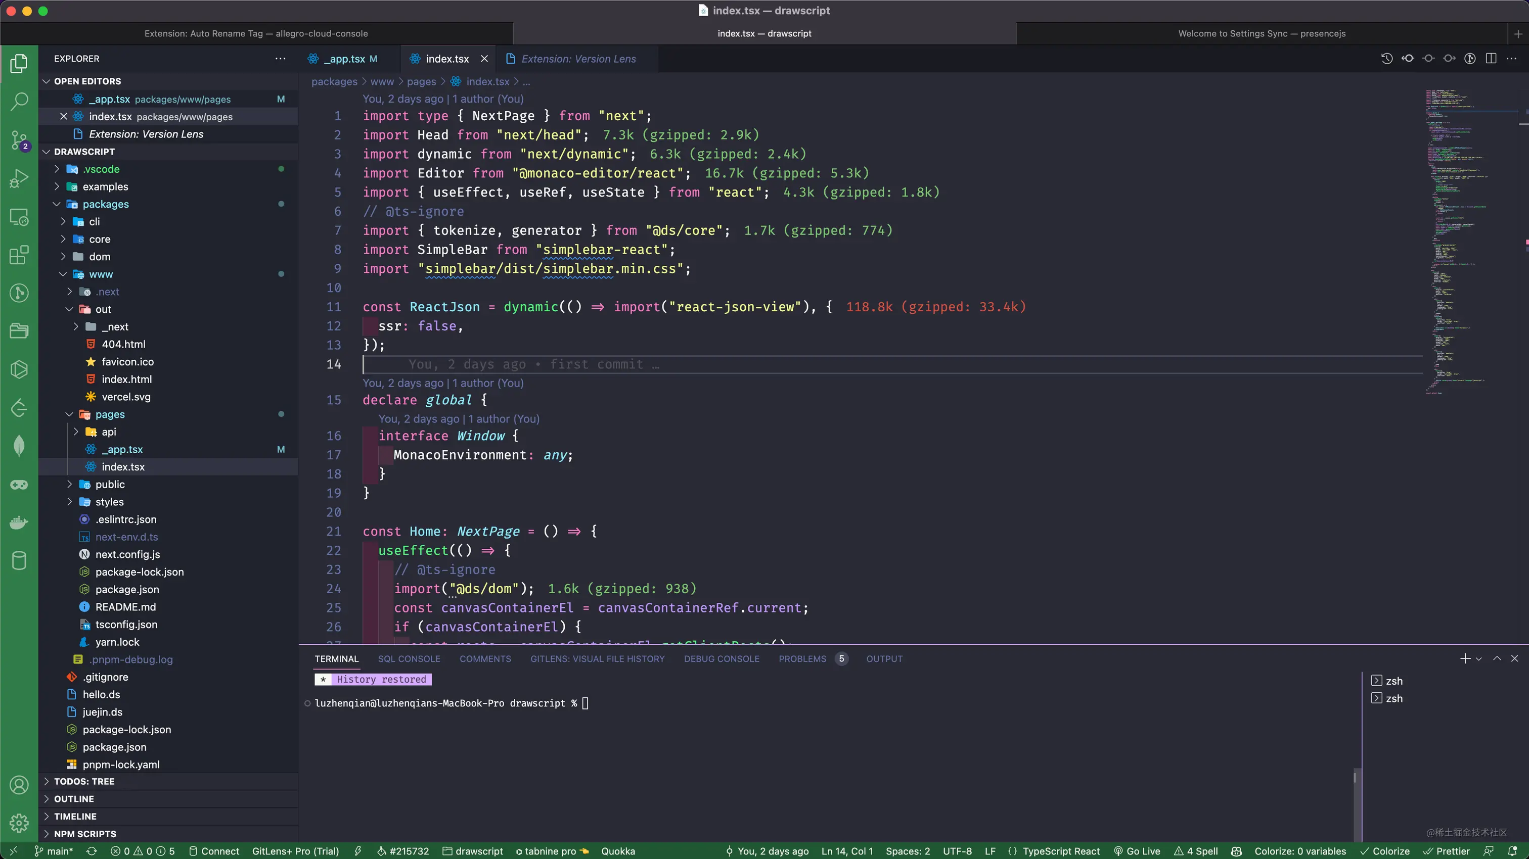Open Run and Debug view

19,178
